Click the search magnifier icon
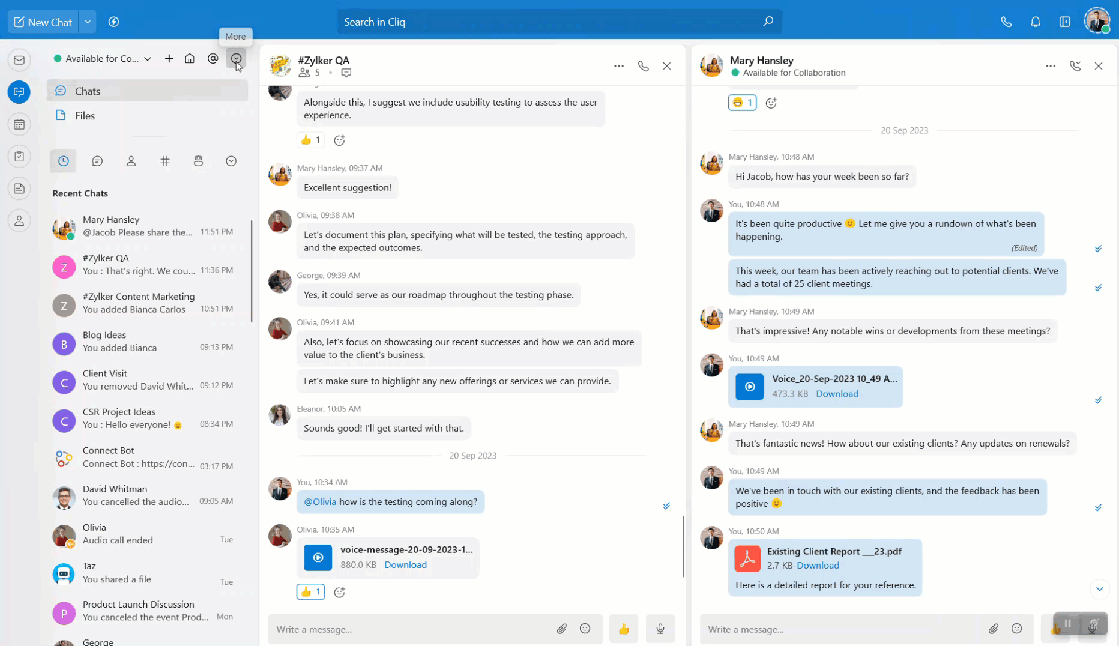 point(768,22)
